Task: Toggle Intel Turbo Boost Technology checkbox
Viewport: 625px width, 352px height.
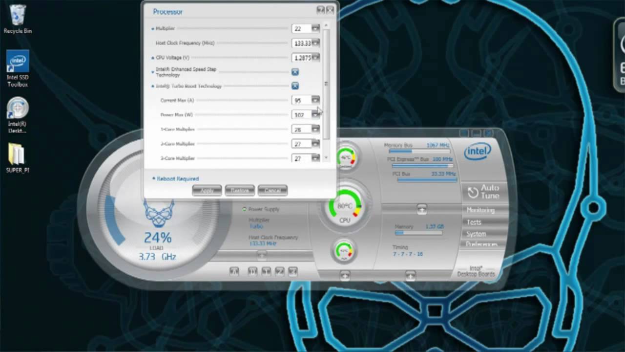Action: pos(295,86)
